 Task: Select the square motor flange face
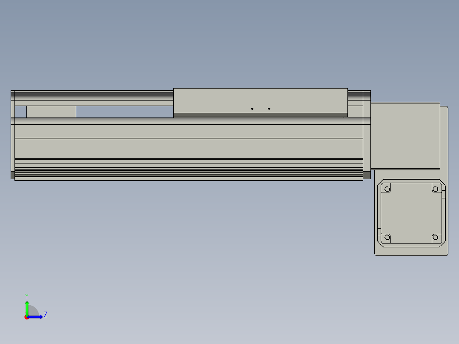411,213
